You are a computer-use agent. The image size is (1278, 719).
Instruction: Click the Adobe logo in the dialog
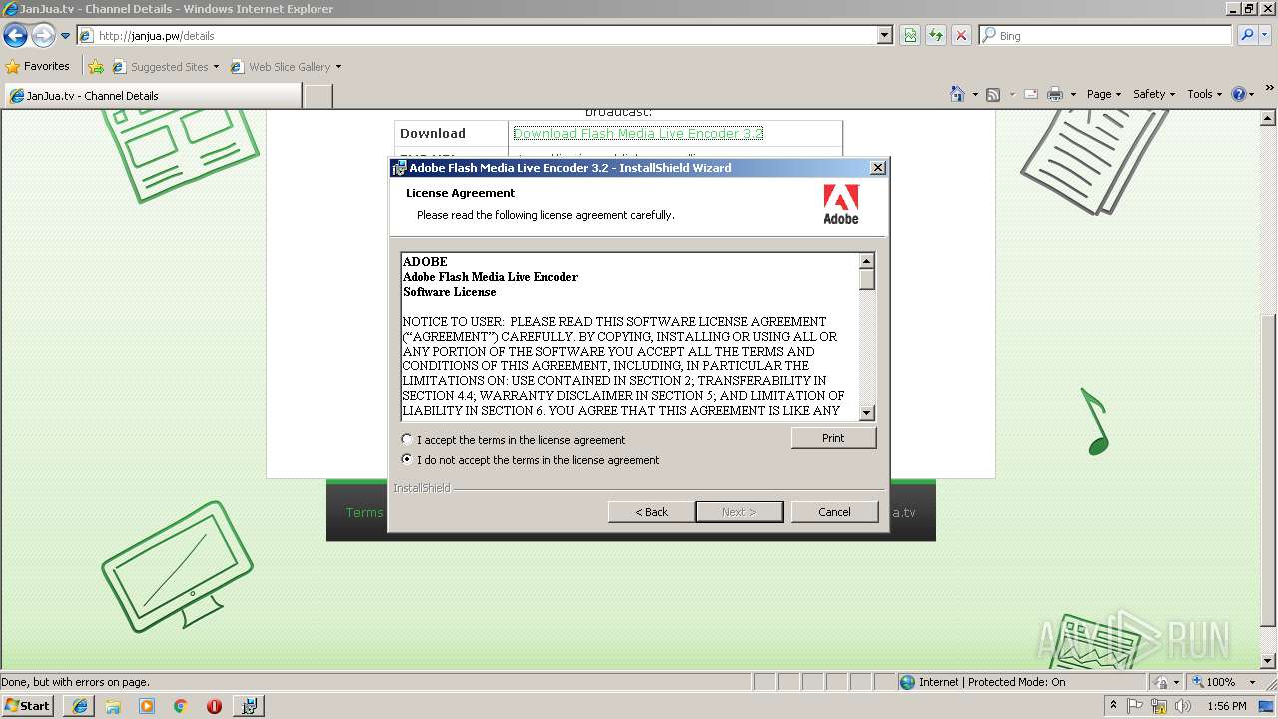pos(841,204)
